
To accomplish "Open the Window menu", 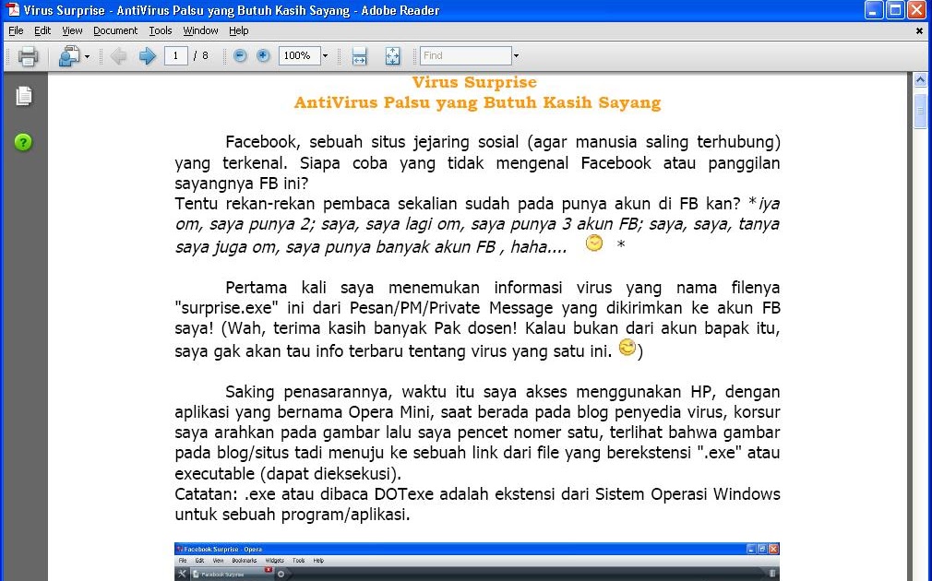I will click(x=200, y=30).
